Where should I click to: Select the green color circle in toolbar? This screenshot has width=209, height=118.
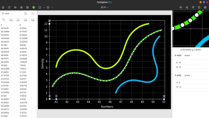pos(34,7)
